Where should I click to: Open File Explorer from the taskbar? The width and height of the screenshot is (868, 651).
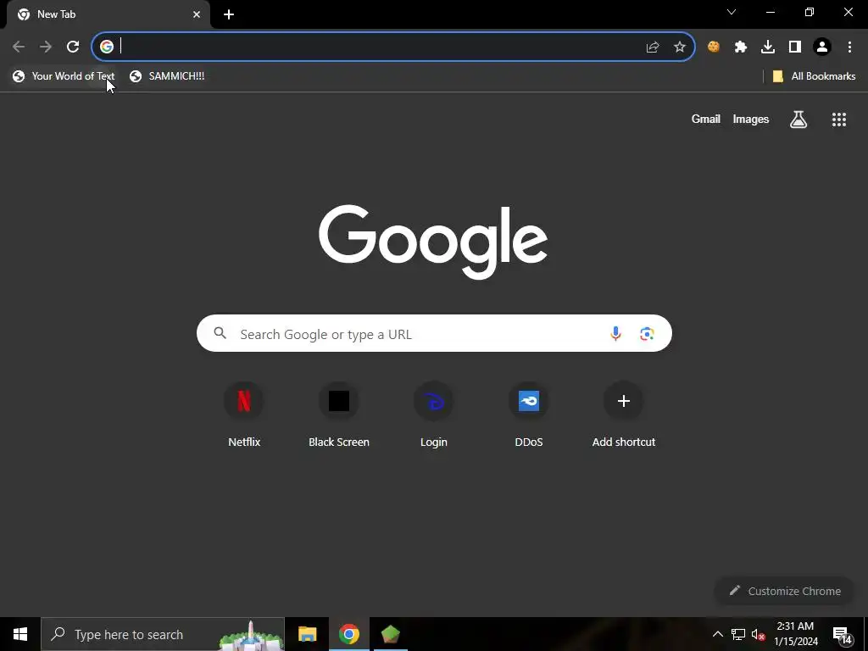pos(307,634)
